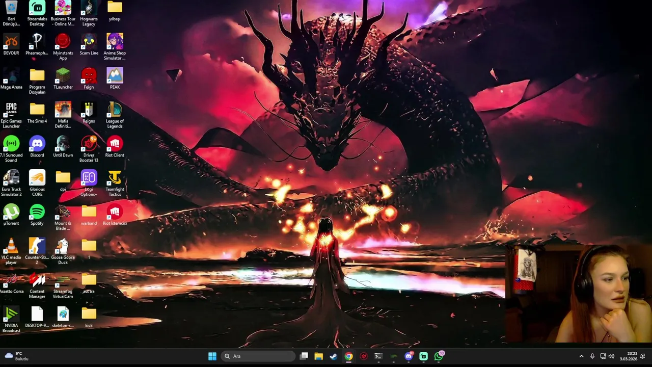Select the Mafia Definitive Edition icon

63,116
